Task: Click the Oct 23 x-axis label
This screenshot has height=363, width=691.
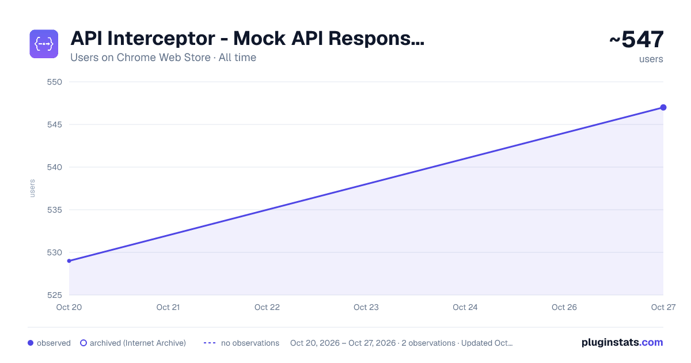Action: coord(366,307)
